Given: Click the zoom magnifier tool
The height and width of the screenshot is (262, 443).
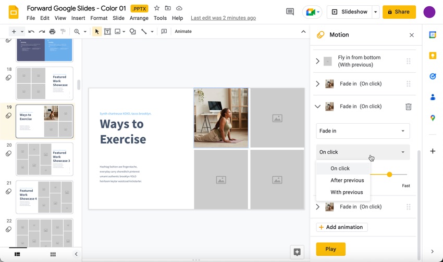Looking at the screenshot, I should click(77, 32).
